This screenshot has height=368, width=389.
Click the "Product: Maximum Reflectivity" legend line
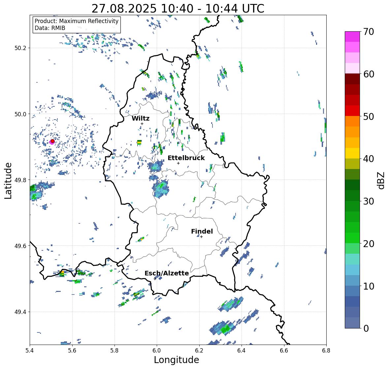(x=77, y=21)
